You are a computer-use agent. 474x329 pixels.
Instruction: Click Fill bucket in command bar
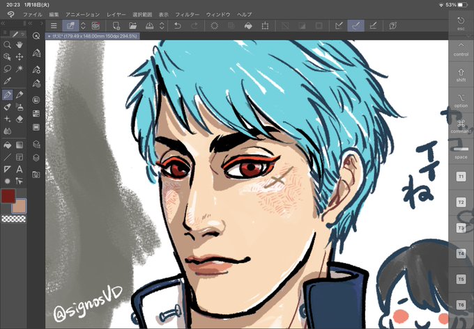pyautogui.click(x=248, y=26)
